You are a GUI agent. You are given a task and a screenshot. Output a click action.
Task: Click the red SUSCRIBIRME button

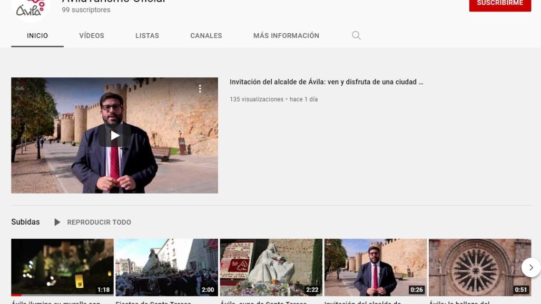(500, 4)
